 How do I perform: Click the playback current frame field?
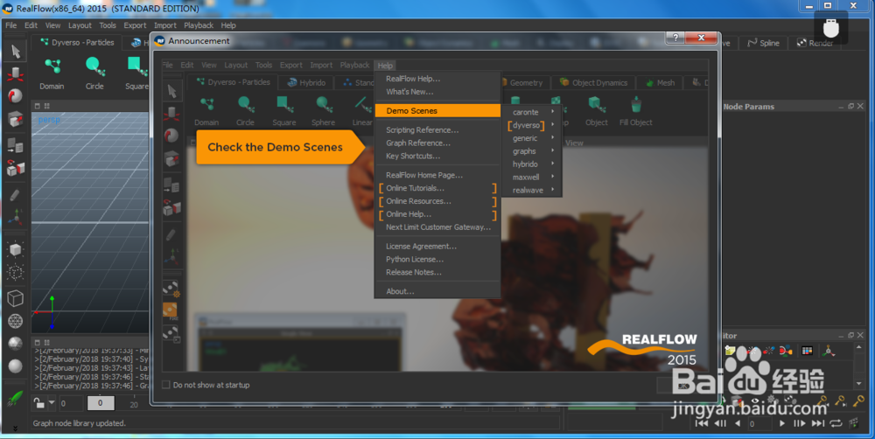point(759,424)
